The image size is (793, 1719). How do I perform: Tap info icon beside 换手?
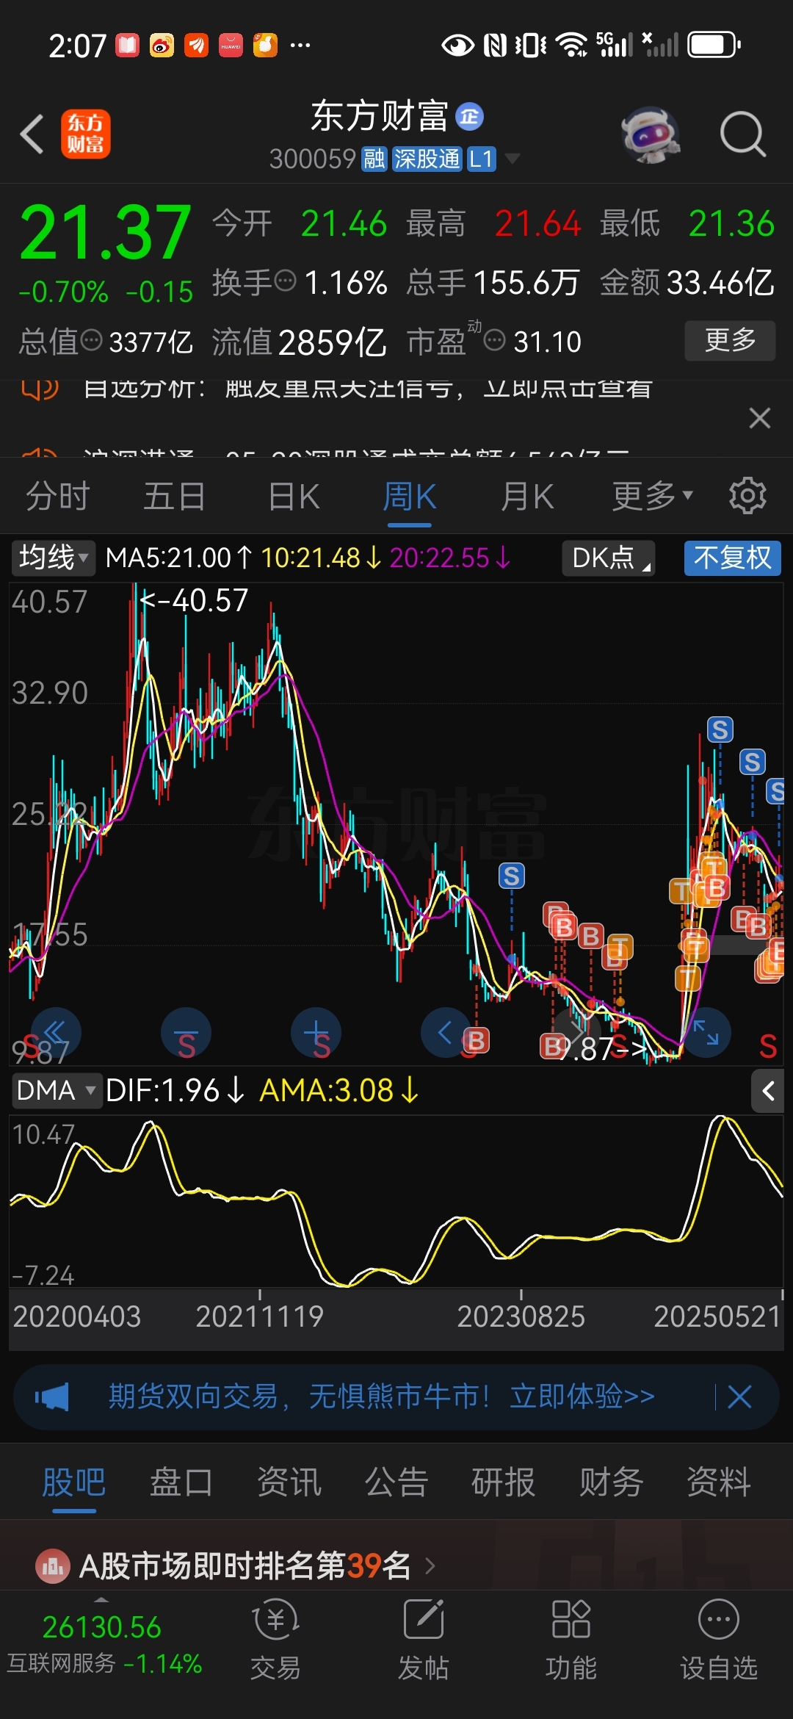285,280
